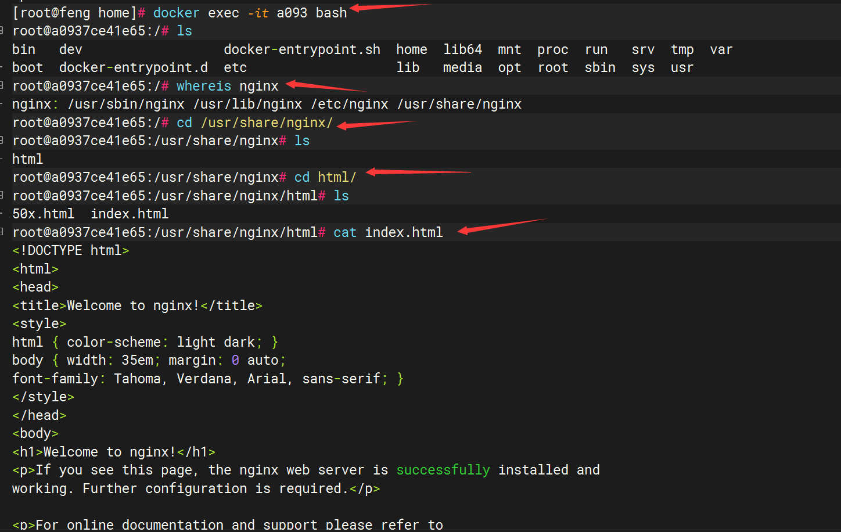Click the 'cd html/' command
This screenshot has width=841, height=532.
tap(325, 177)
